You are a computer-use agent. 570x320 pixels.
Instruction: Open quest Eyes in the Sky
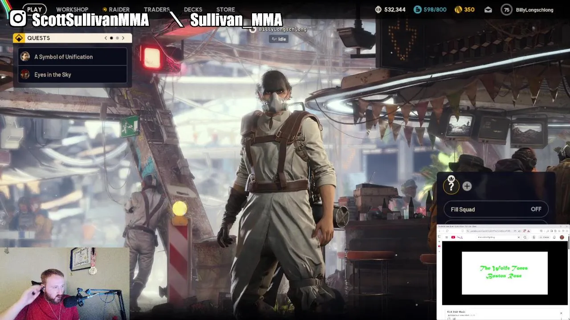[x=73, y=75]
